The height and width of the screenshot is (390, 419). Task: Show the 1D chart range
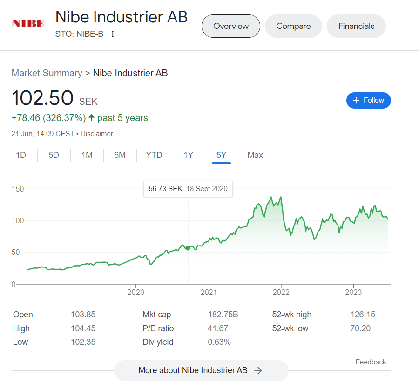coord(21,155)
